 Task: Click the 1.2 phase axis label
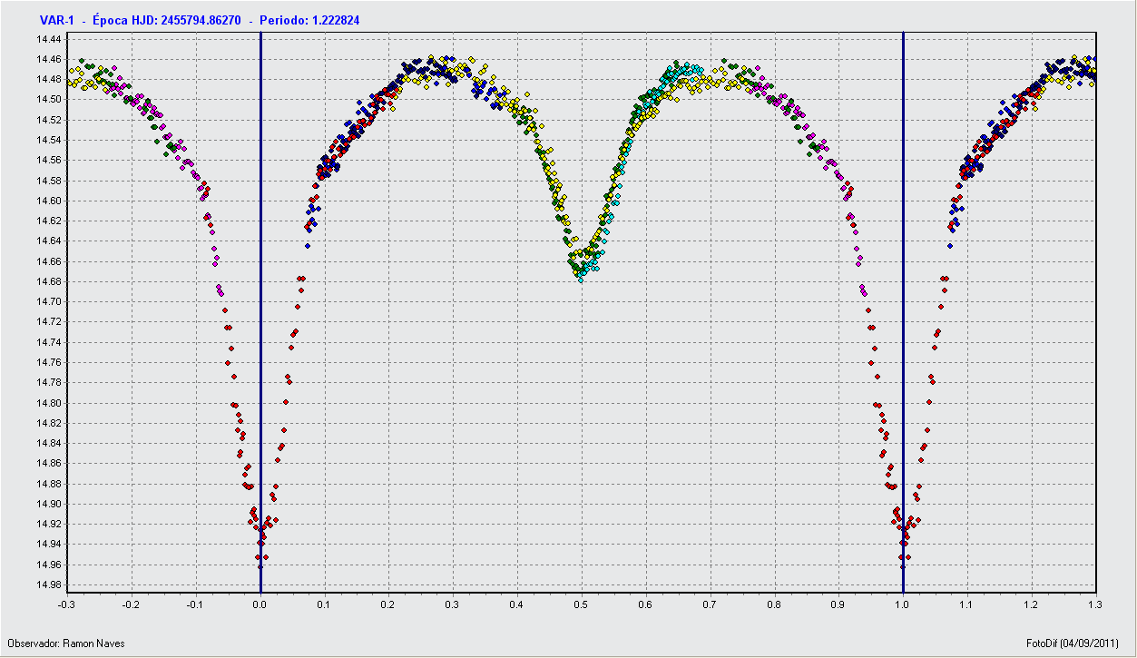1032,603
